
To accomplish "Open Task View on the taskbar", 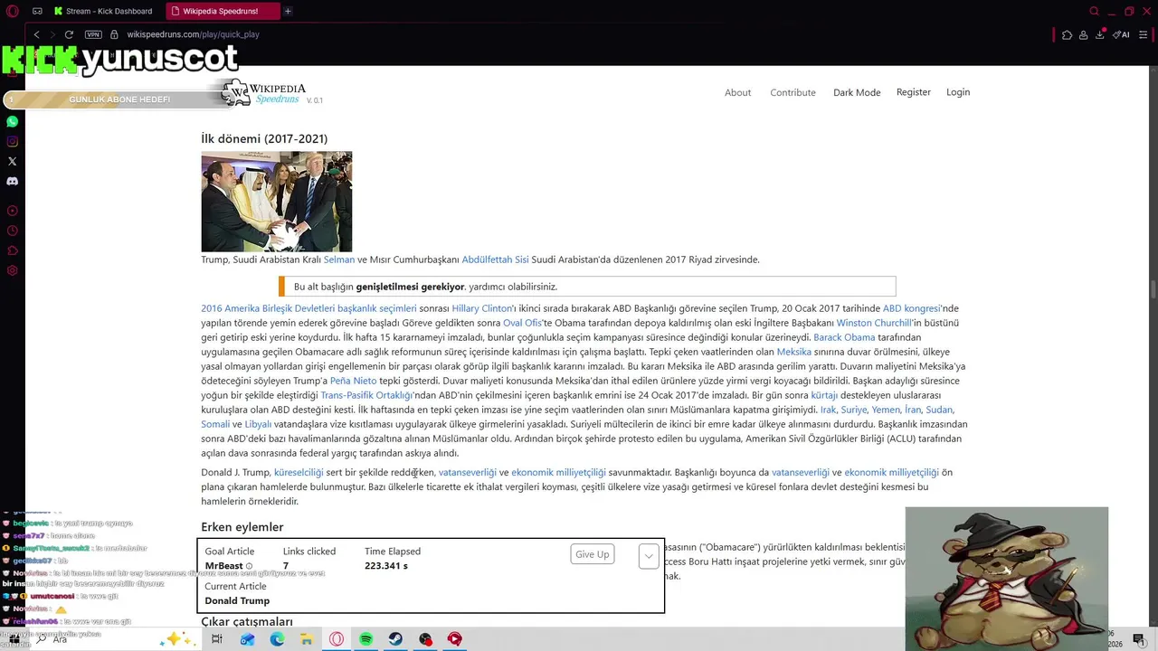I will (x=217, y=639).
